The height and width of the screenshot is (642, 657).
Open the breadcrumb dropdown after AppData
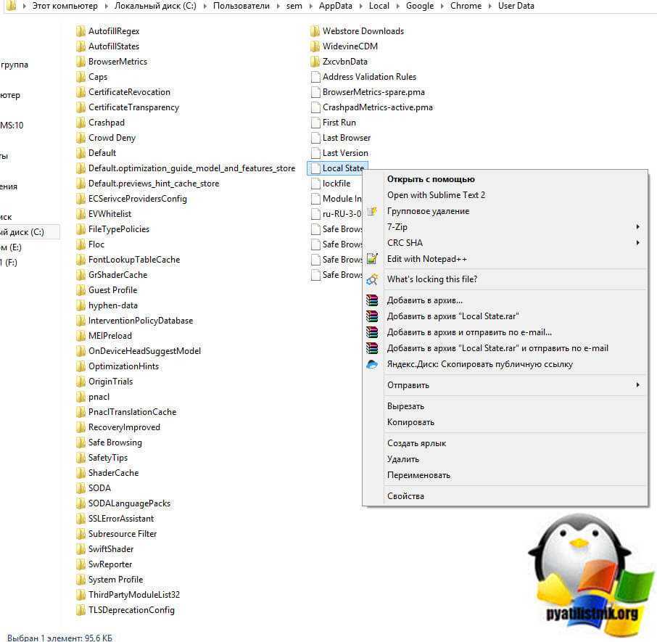[361, 6]
